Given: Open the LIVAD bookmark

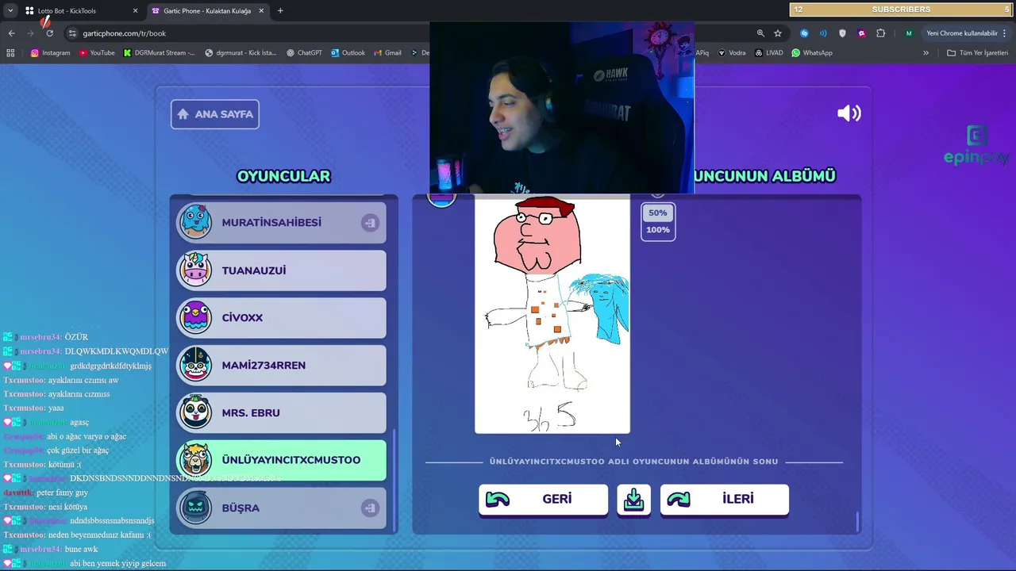Looking at the screenshot, I should [x=768, y=53].
